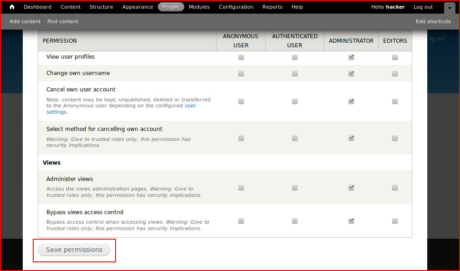Enable Change own username for authenticated user
Image resolution: width=460 pixels, height=271 pixels.
point(295,74)
